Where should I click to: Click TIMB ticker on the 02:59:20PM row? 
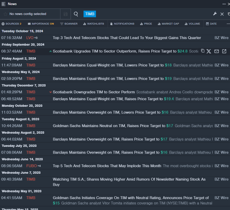click(x=31, y=79)
